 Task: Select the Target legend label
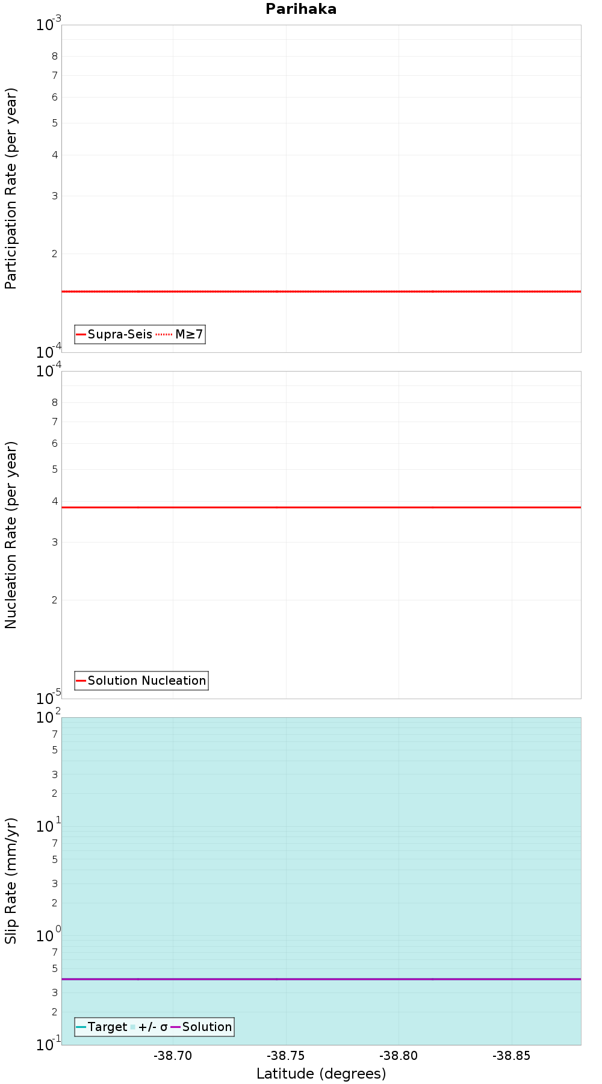(107, 1027)
